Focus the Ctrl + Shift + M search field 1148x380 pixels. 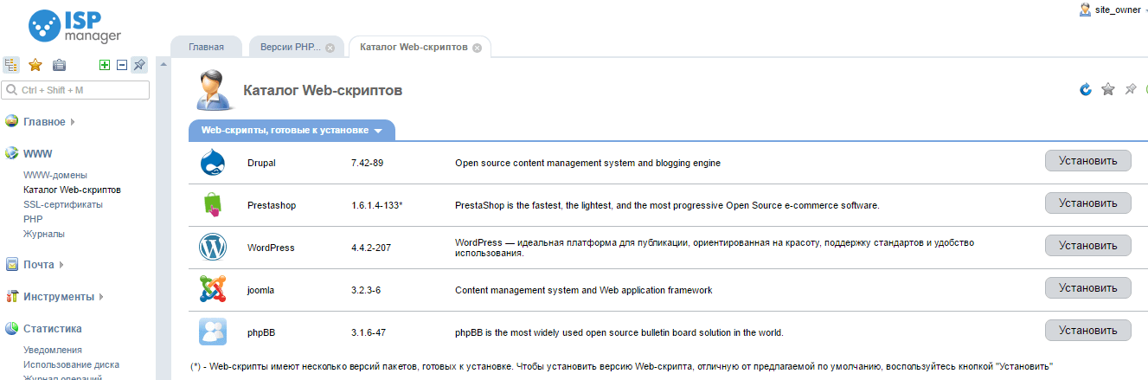click(x=76, y=90)
